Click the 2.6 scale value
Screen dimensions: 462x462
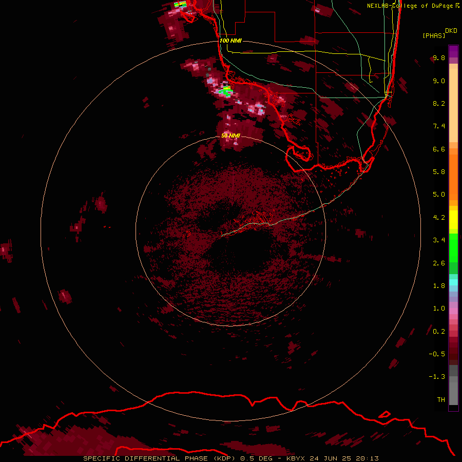(x=439, y=263)
